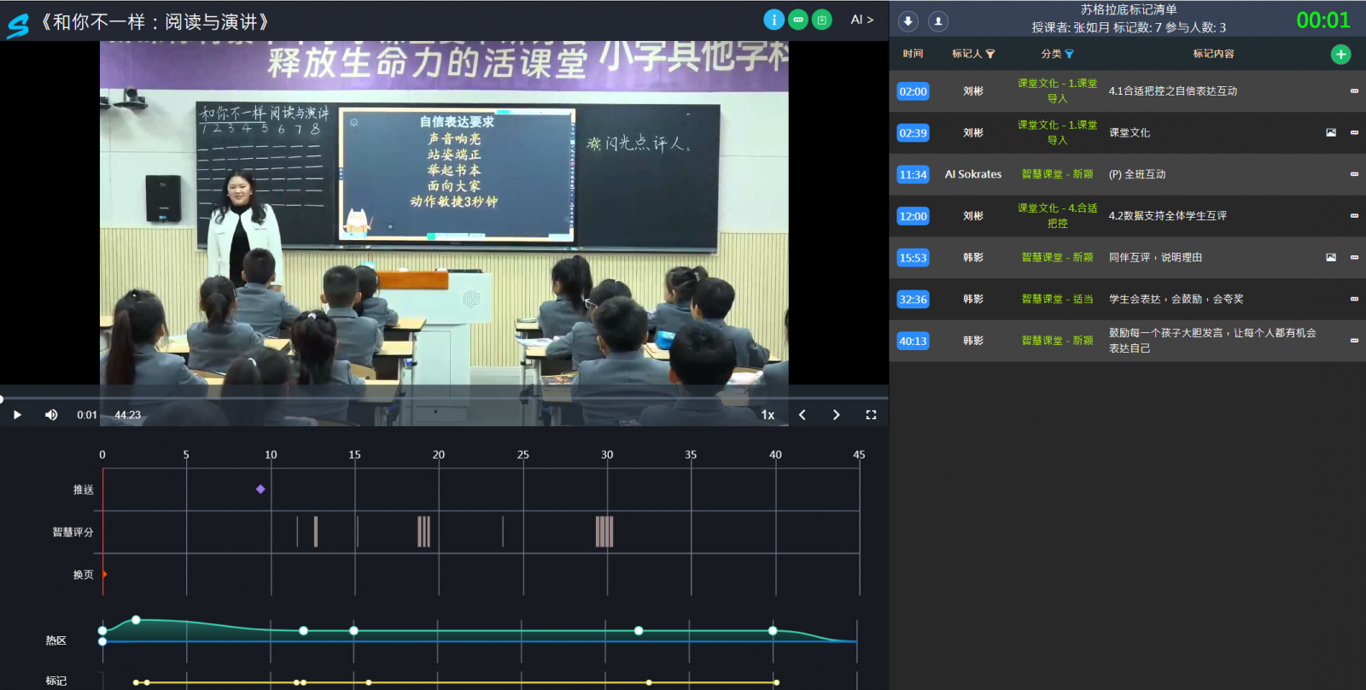This screenshot has width=1366, height=690.
Task: Jump to the 11:34 marker timestamp
Action: pyautogui.click(x=913, y=175)
